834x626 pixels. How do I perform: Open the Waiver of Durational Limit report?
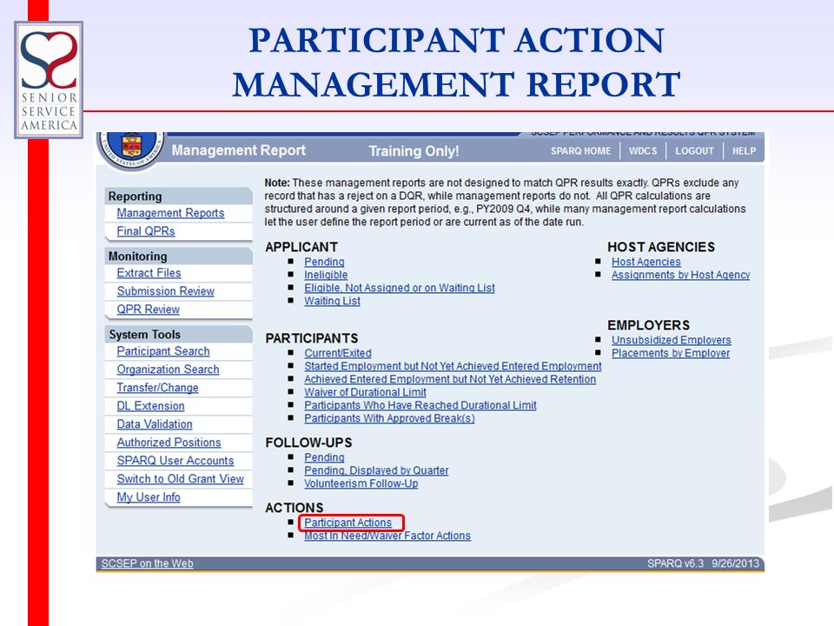pos(365,392)
